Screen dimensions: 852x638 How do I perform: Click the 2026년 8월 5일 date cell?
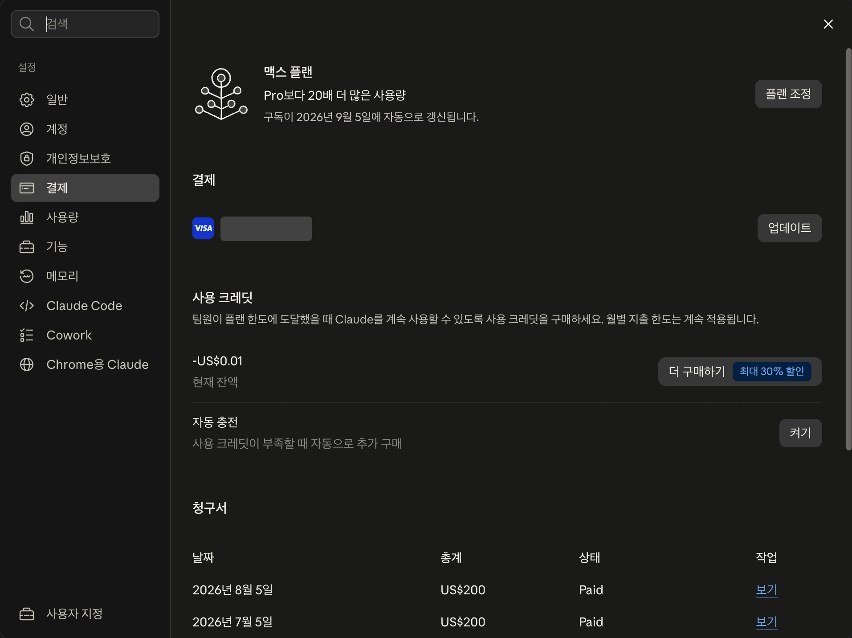click(x=232, y=590)
